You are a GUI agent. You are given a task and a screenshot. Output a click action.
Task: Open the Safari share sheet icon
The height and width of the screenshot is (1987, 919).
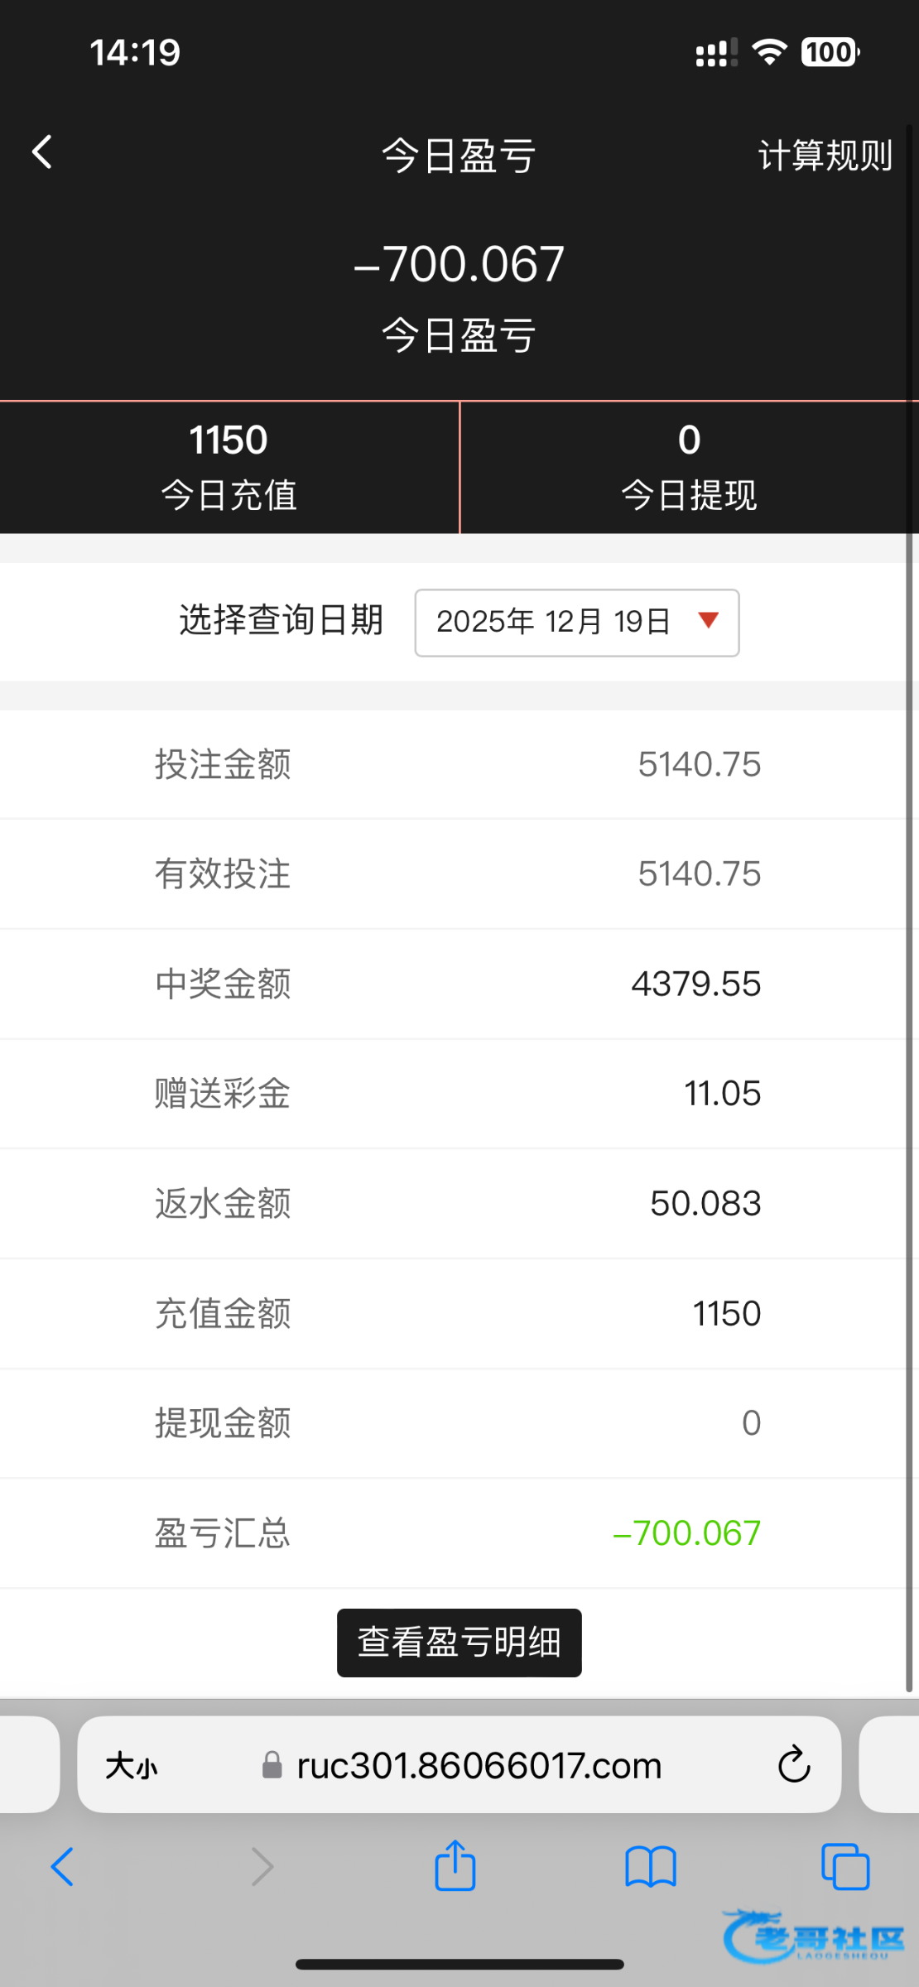tap(455, 1865)
